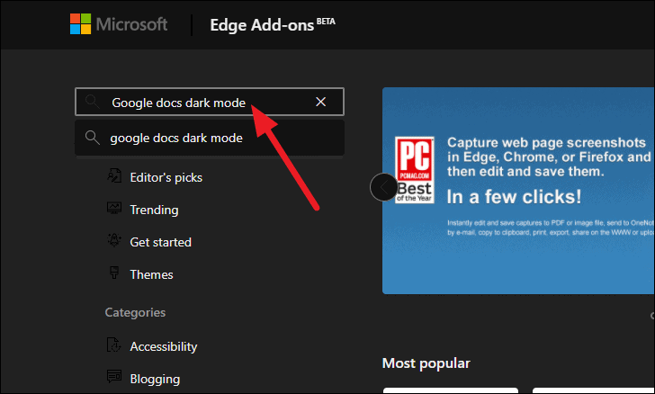Click the Categories heading
This screenshot has height=394, width=655.
pos(135,312)
